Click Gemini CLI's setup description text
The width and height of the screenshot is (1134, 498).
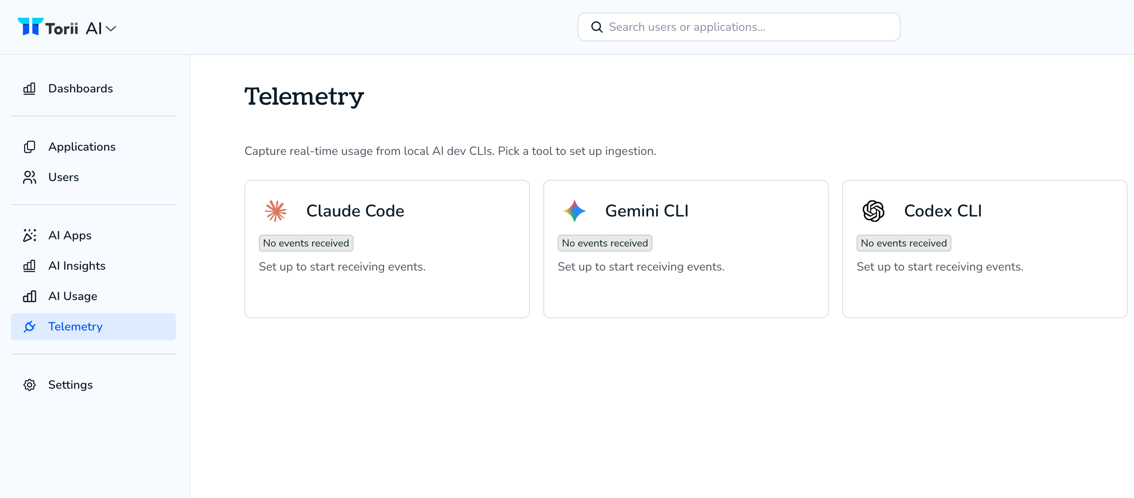tap(641, 267)
